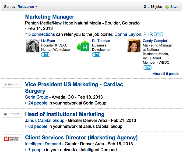Viewport: 183px width, 155px height.
Task: Click Founder & CEO, Human Workplace text
Action: point(55,48)
